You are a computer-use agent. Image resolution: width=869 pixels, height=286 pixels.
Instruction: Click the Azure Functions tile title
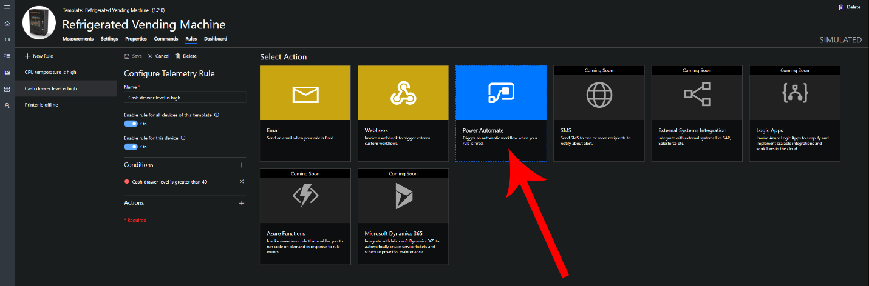pos(286,233)
